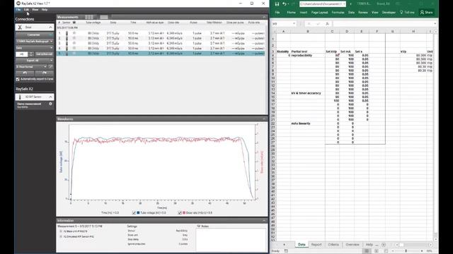The height and width of the screenshot is (254, 453).
Task: Switch Measurements to grid view icon
Action: tap(89, 17)
